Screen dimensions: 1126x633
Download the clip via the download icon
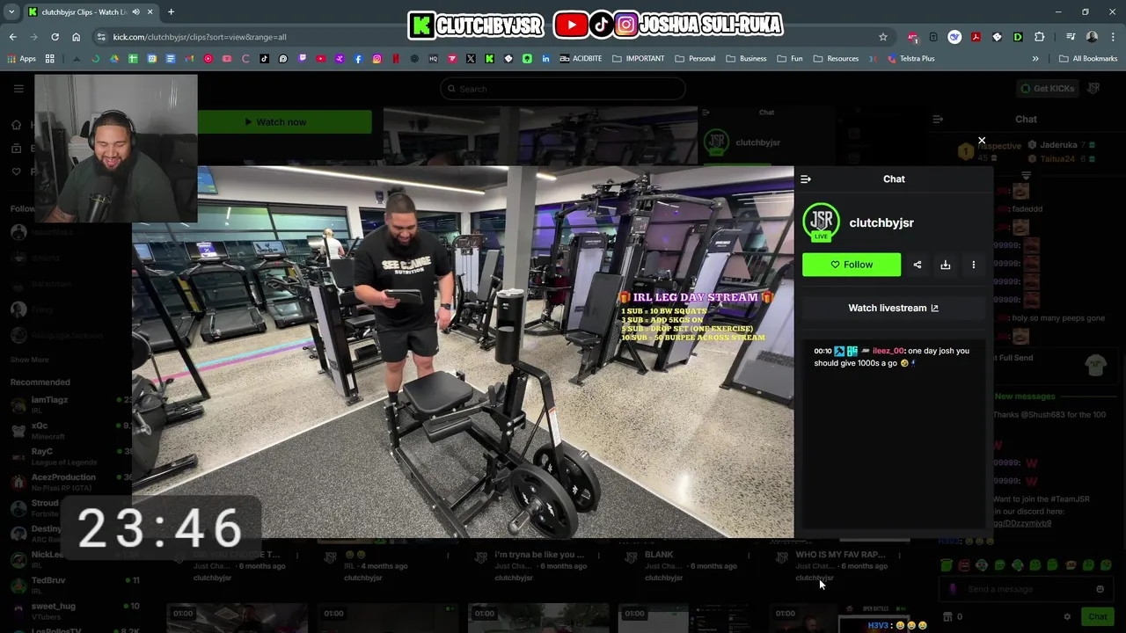click(x=946, y=265)
